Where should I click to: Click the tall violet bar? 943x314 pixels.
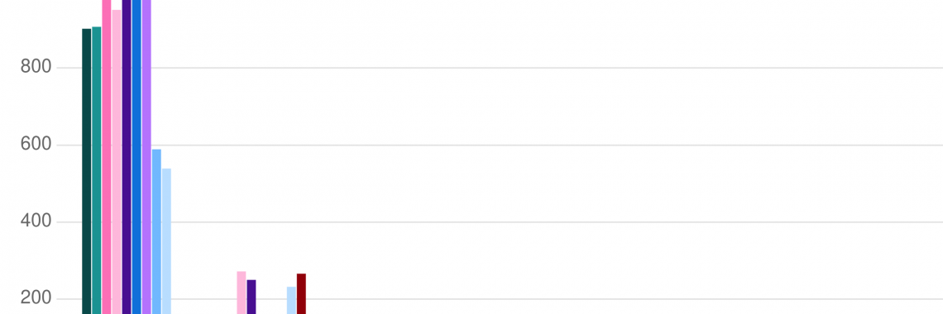point(146,157)
